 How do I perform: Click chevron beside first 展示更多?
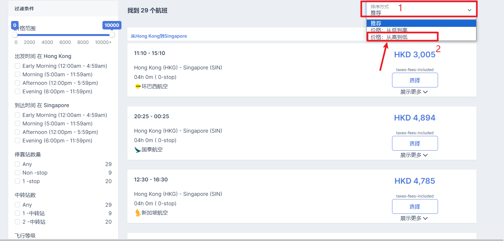[426, 92]
